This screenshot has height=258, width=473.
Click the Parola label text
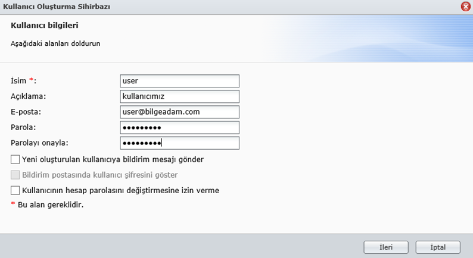[23, 127]
